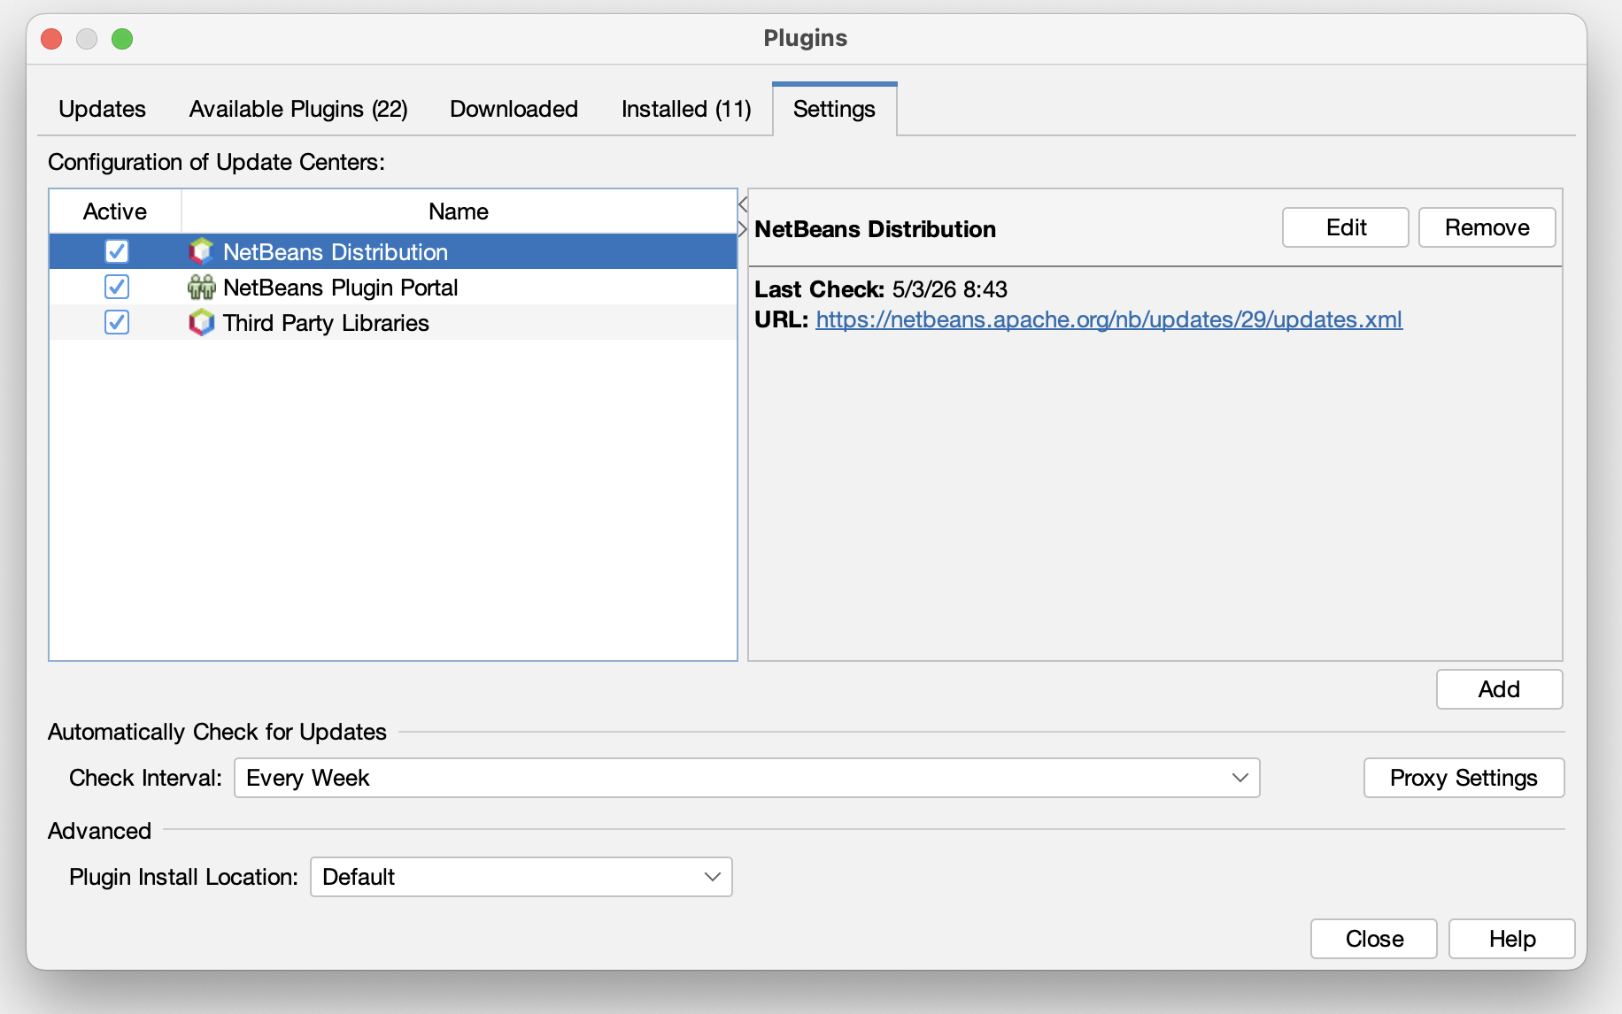
Task: Click the Edit update center button
Action: [1346, 227]
